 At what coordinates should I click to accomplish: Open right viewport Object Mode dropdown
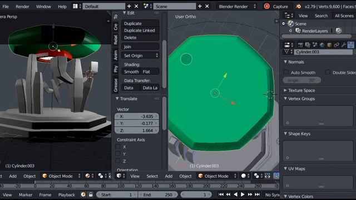[217, 176]
